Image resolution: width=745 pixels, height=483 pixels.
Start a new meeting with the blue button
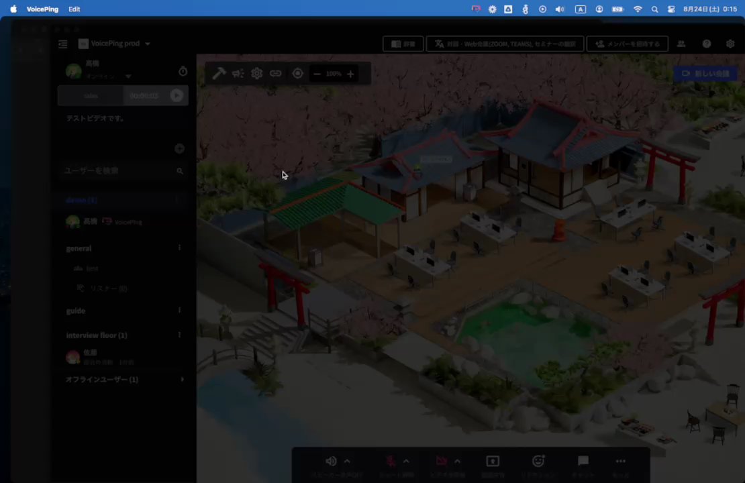point(705,74)
